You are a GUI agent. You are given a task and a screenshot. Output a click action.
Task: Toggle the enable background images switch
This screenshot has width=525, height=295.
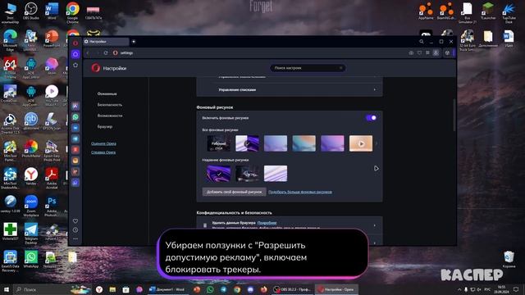[371, 118]
